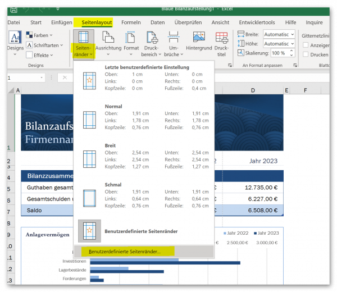Click the Breit preset page thumbnail
The image size is (337, 292).
(x=89, y=159)
